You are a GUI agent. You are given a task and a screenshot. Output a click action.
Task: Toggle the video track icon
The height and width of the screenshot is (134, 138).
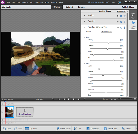point(2,112)
